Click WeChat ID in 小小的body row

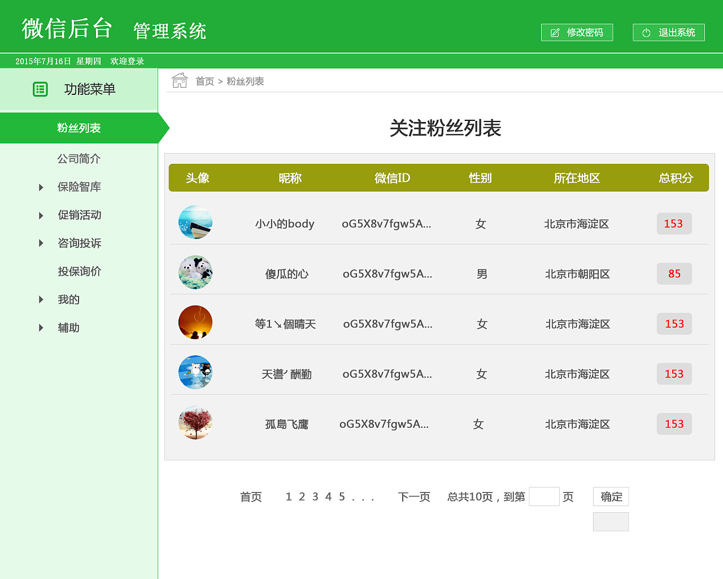pos(386,224)
